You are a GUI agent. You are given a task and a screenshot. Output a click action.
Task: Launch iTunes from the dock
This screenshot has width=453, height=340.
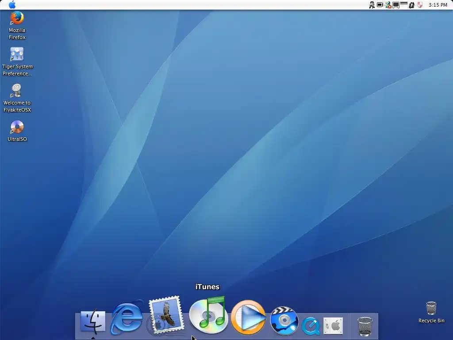click(208, 315)
